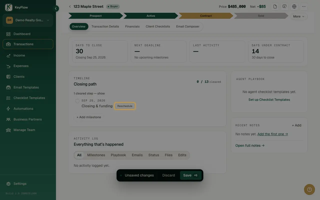Image resolution: width=320 pixels, height=200 pixels.
Task: Switch to Transaction Details tab
Action: point(105,26)
